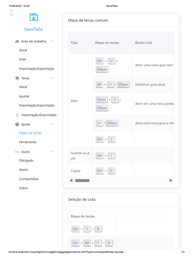Click the question mark icon beside Ajuda
Screen dimensions: 193x258
pyautogui.click(x=17, y=124)
